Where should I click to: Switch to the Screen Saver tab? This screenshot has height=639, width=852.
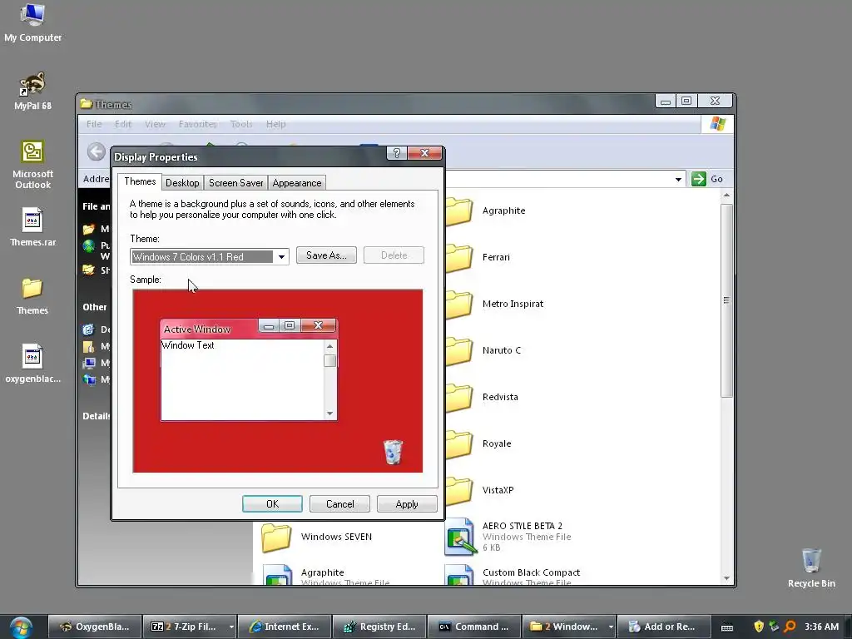(235, 183)
